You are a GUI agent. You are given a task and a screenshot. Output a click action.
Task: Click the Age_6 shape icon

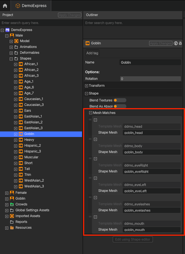point(21,87)
